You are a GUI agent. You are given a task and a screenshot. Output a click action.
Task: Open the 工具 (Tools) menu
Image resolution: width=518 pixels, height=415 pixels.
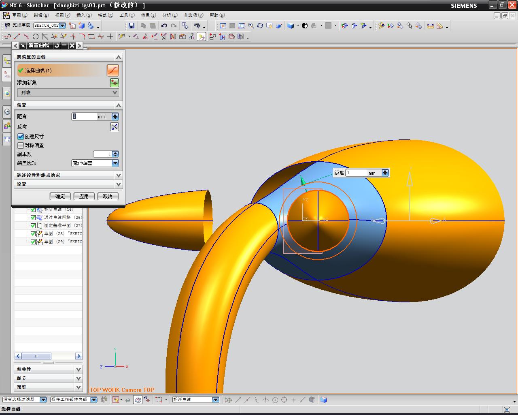point(127,15)
